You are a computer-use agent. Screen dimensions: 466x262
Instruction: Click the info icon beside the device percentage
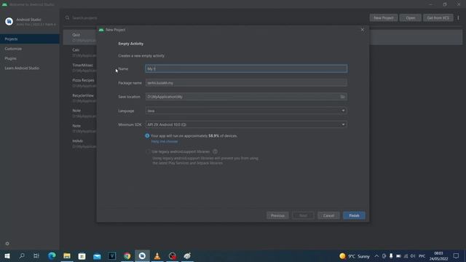pyautogui.click(x=147, y=136)
